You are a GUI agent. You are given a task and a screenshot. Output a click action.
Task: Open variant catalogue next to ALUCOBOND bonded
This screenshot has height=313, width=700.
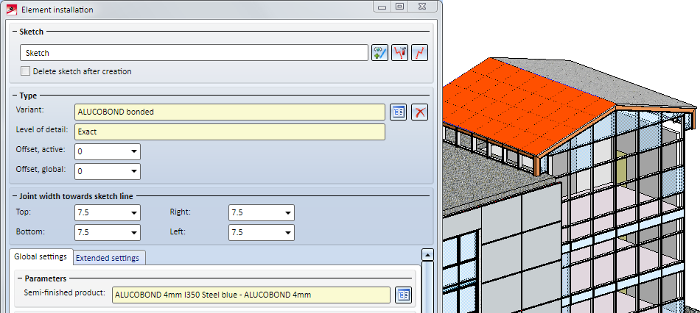click(398, 112)
